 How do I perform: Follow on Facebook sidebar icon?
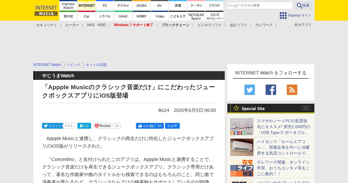[x=271, y=90]
